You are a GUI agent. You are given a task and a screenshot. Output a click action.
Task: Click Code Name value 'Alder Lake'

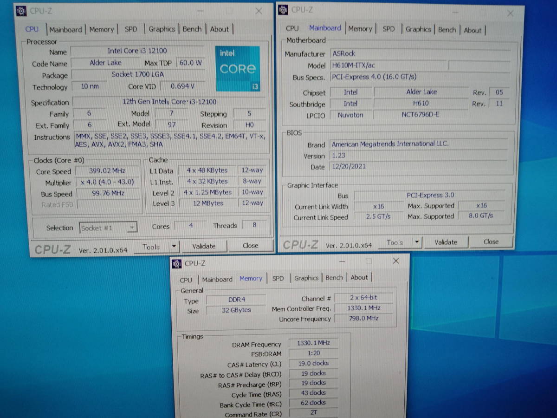(105, 63)
